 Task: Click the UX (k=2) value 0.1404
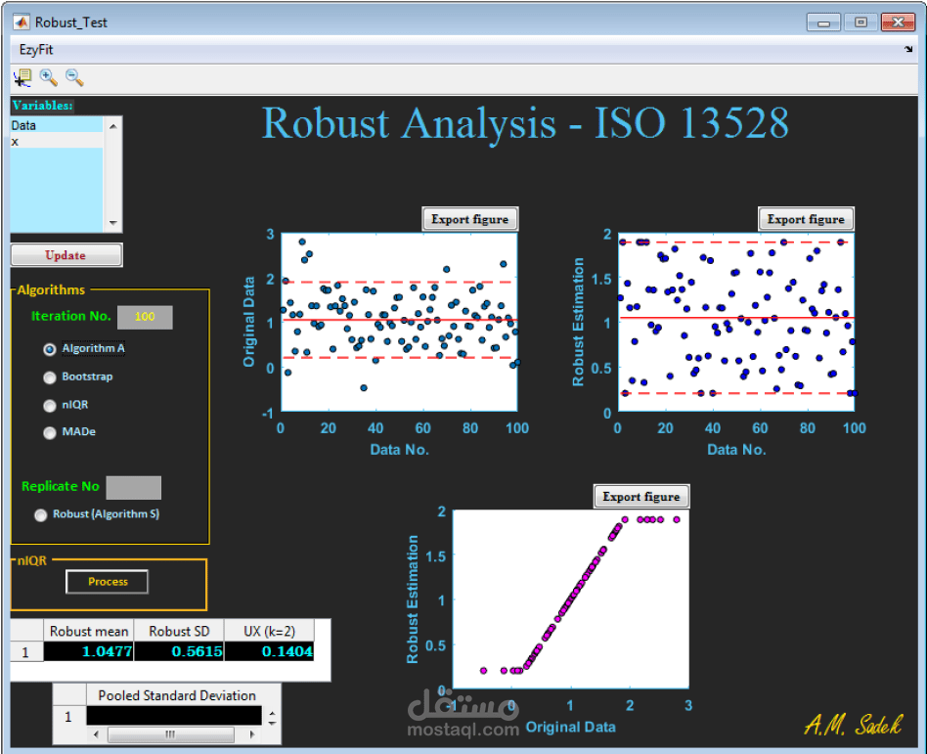[x=269, y=651]
